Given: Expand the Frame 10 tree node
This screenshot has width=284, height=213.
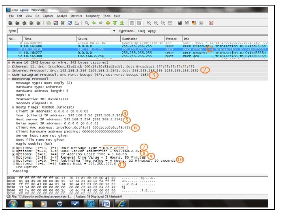Looking at the screenshot, I should point(9,62).
